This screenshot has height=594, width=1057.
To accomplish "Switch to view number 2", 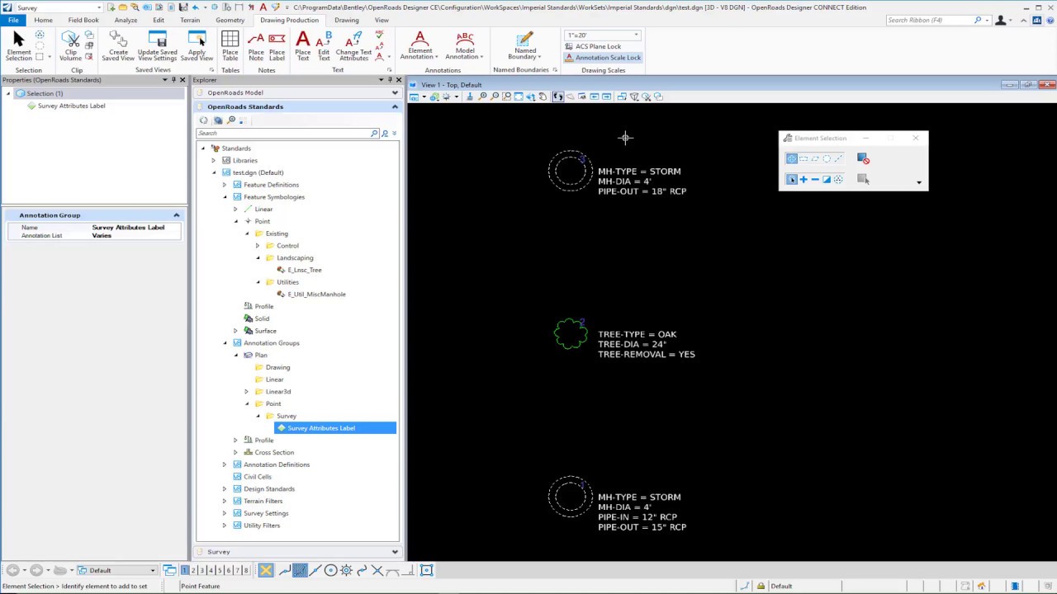I will click(x=193, y=570).
